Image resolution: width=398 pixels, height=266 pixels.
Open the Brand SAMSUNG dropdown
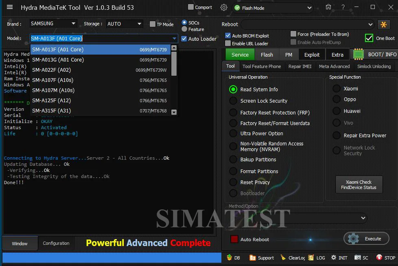(x=53, y=24)
